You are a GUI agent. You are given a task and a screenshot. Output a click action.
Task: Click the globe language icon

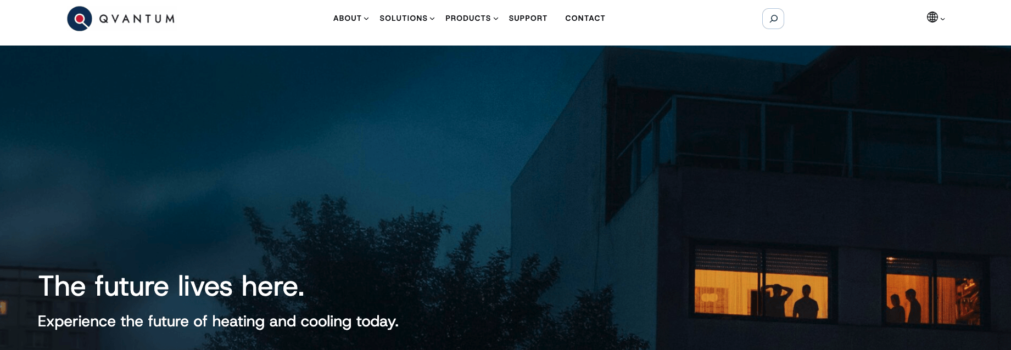coord(932,17)
